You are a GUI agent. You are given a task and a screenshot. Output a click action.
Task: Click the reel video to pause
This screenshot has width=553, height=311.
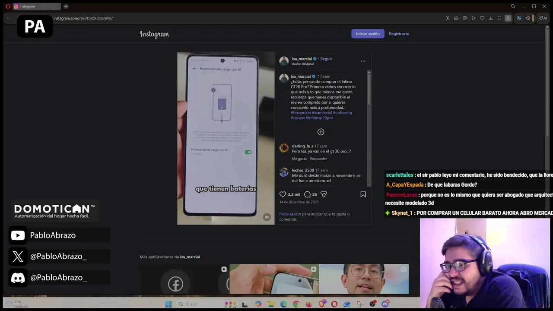click(226, 138)
